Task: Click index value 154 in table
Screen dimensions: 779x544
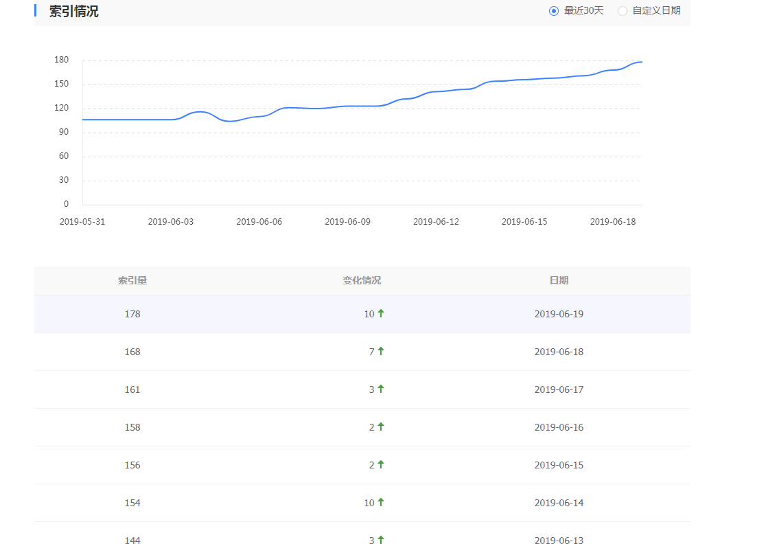Action: 132,503
